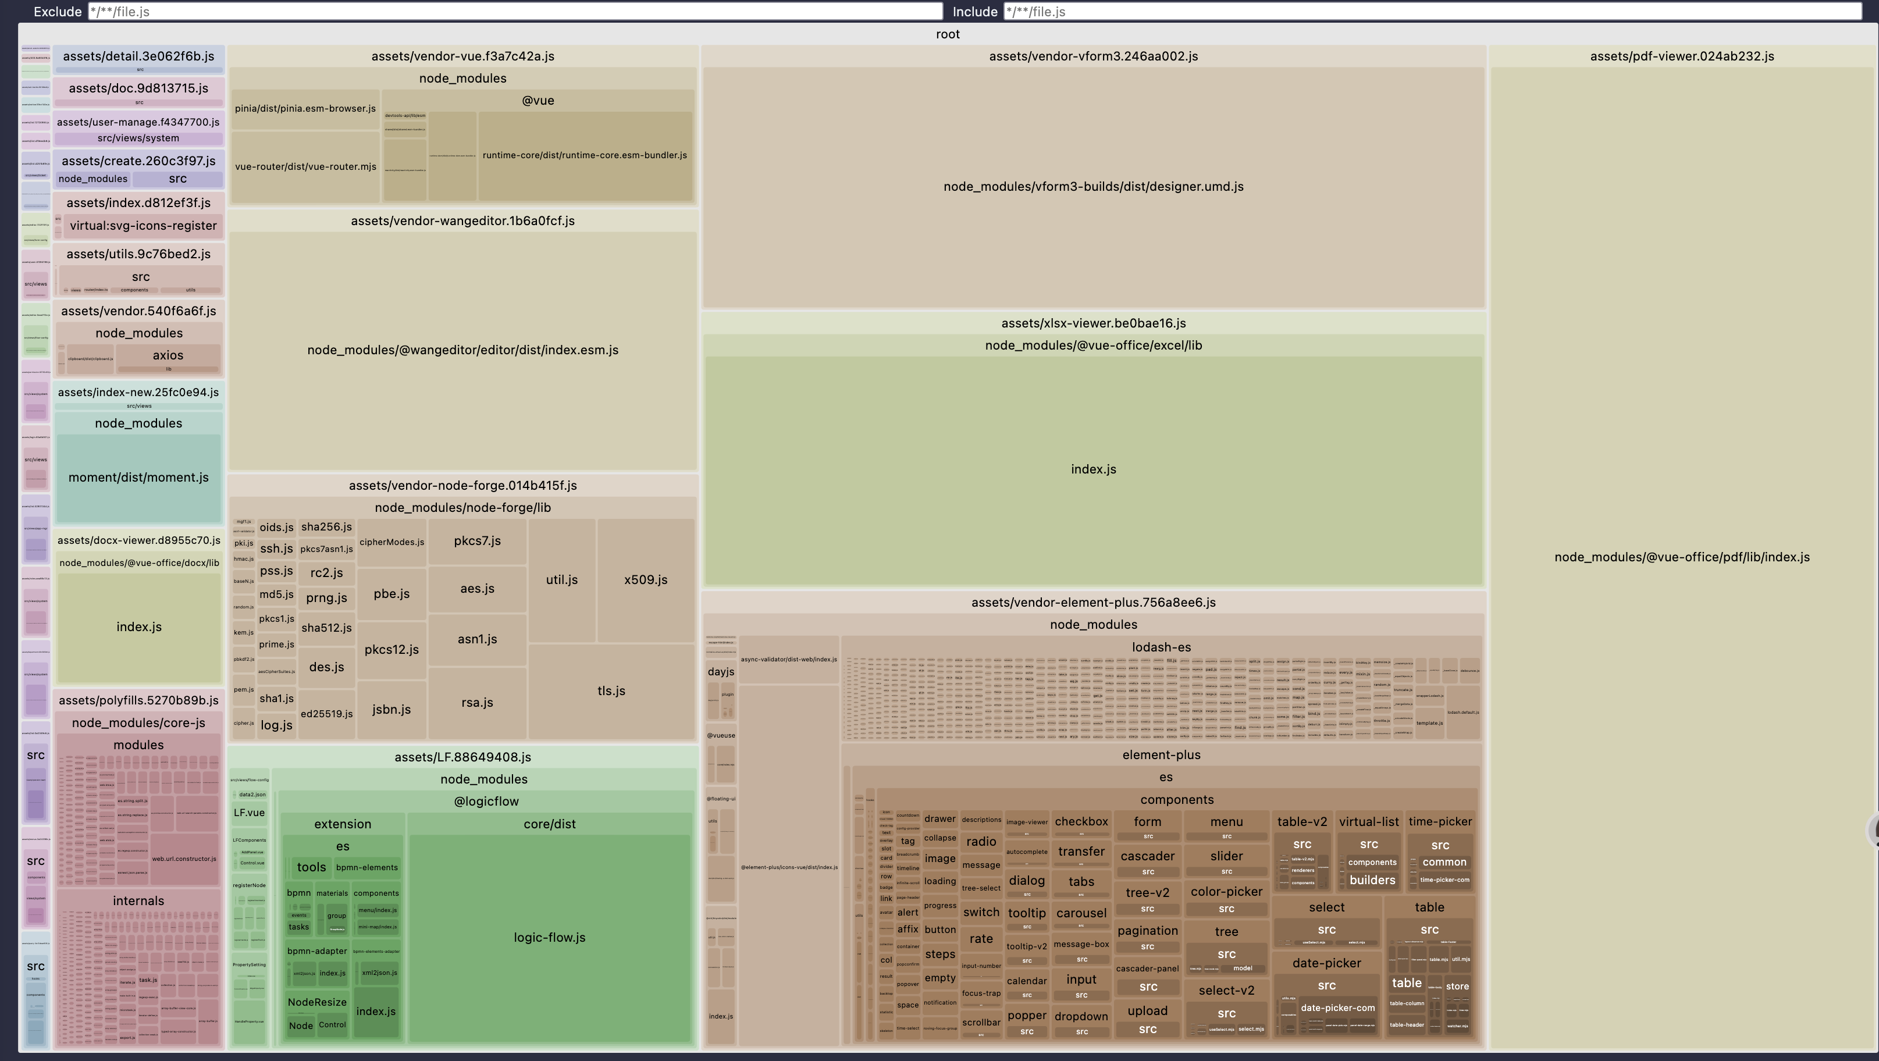Click the runtime-core.esm-bundler.js block
This screenshot has width=1879, height=1061.
[584, 155]
